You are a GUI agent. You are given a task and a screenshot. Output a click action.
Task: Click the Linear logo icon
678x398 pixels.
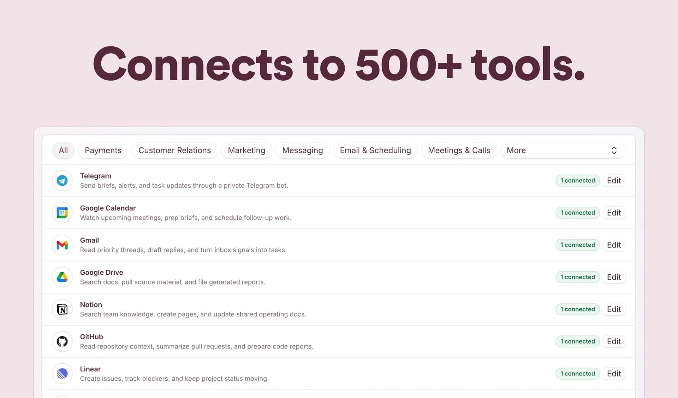[62, 374]
